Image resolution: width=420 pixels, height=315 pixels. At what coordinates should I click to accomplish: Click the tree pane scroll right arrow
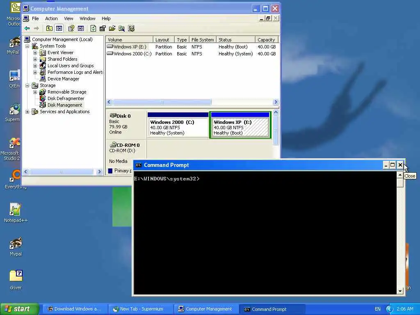[x=99, y=172]
